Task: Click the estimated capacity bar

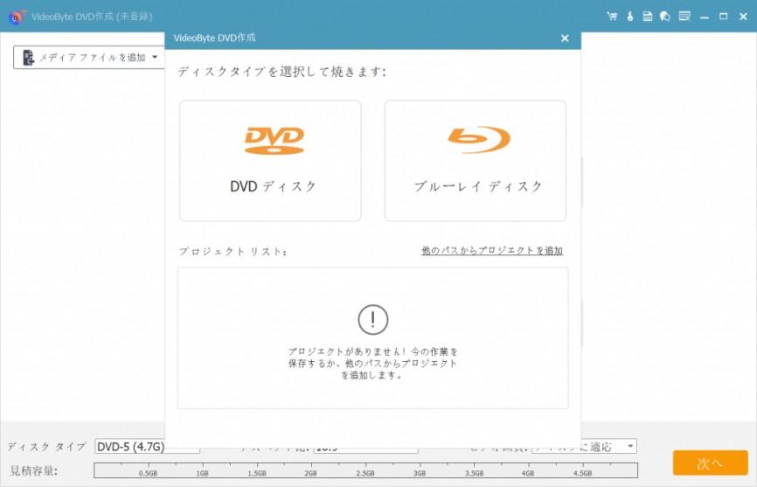Action: click(x=365, y=470)
